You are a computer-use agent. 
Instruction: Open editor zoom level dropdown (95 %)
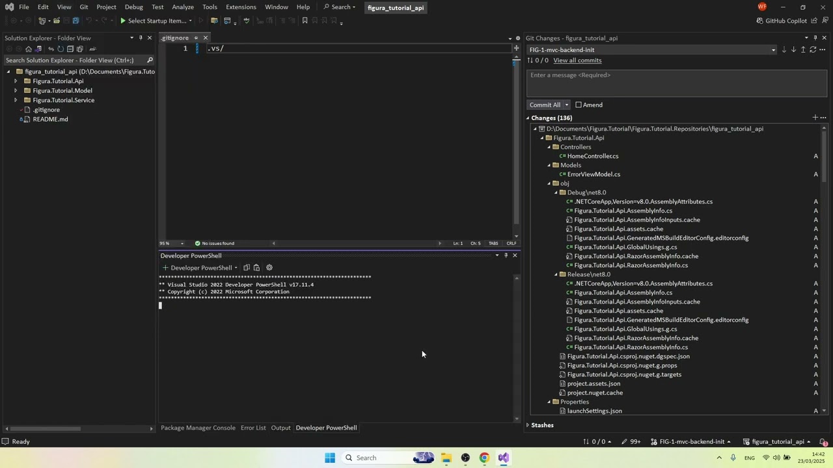pyautogui.click(x=182, y=243)
